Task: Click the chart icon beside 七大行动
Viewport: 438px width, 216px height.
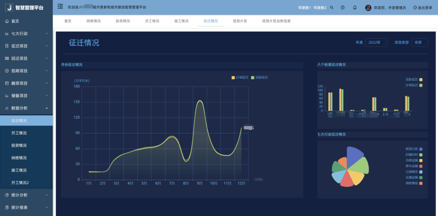Action: click(7, 34)
